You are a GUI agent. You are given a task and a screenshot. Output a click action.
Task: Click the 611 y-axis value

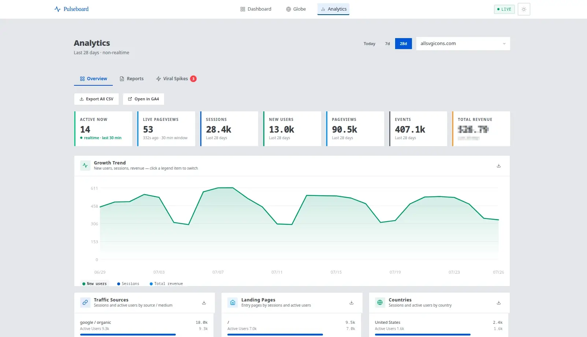click(94, 188)
